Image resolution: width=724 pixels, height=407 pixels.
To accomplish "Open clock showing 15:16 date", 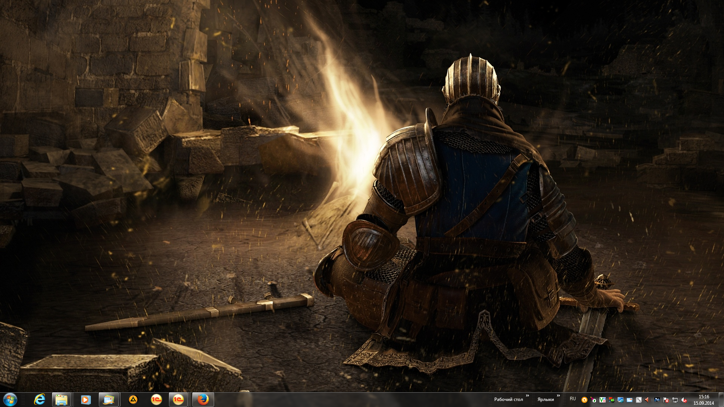I will click(x=704, y=400).
